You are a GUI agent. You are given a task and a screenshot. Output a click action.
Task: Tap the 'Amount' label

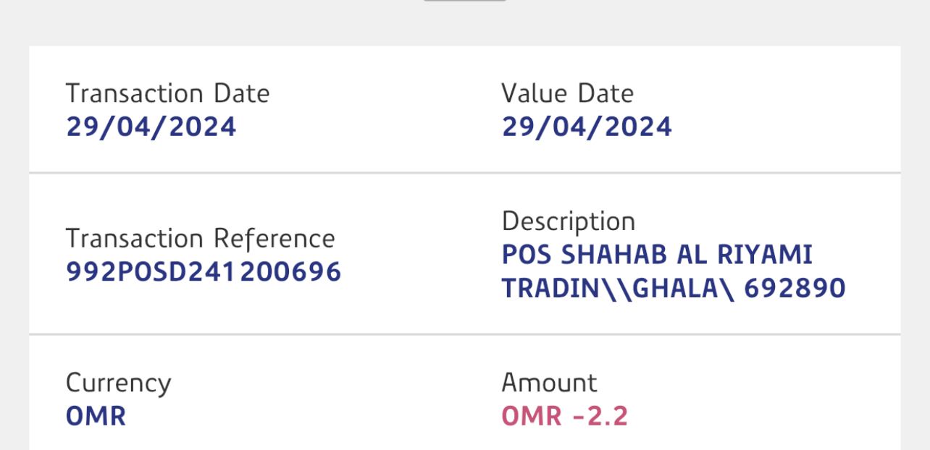pyautogui.click(x=549, y=383)
